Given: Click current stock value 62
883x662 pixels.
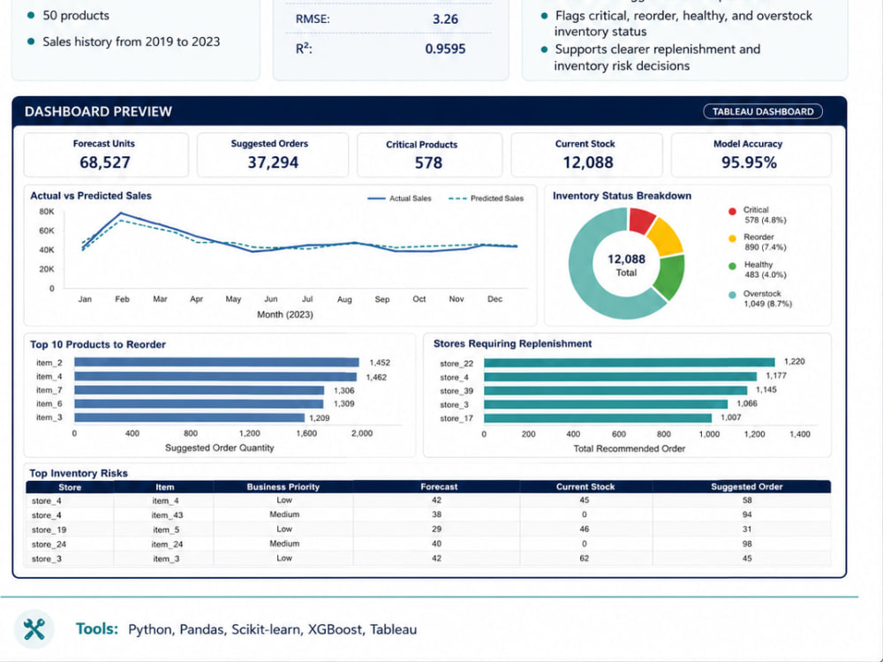Looking at the screenshot, I should pos(584,559).
